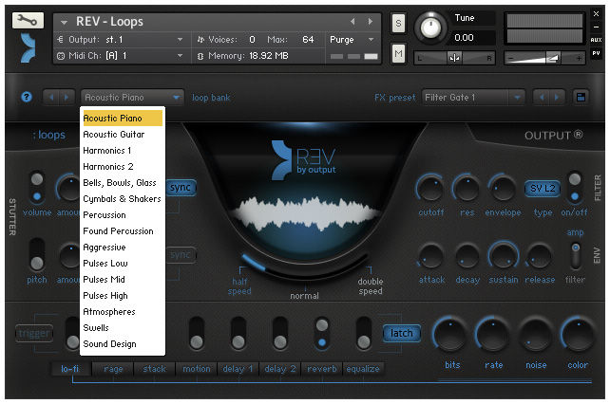Switch to the rage effect tab

[113, 369]
